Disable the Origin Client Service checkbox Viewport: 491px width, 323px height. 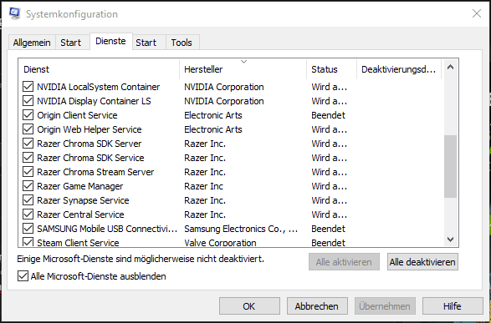click(28, 115)
